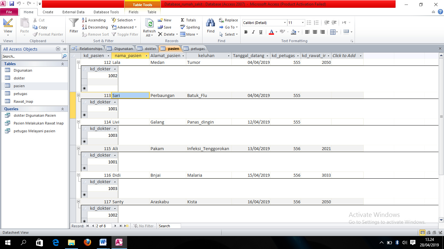The width and height of the screenshot is (444, 249).
Task: Open the font size dropdown
Action: pyautogui.click(x=302, y=23)
